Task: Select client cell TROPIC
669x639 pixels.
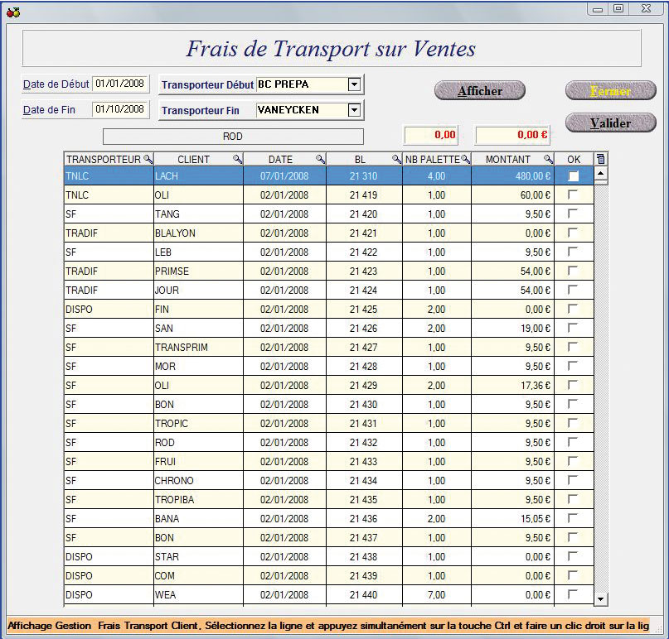Action: coord(198,424)
